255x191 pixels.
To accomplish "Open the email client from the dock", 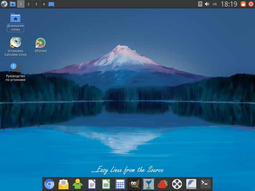I will click(x=63, y=184).
